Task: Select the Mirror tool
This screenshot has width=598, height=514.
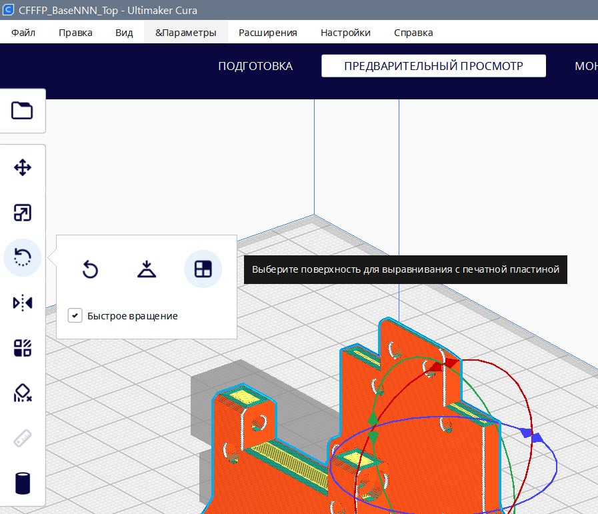Action: click(x=23, y=303)
